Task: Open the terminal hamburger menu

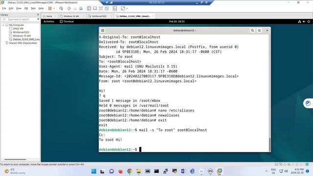Action: point(259,30)
